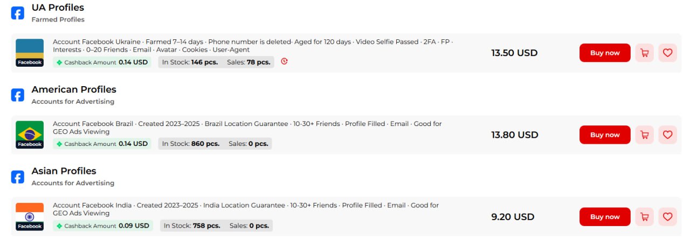This screenshot has width=690, height=239.
Task: Favorite the Brazil account listing
Action: pos(667,135)
